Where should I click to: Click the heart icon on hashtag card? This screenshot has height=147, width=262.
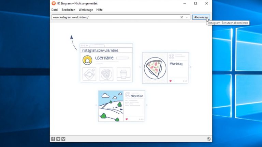(x=171, y=81)
